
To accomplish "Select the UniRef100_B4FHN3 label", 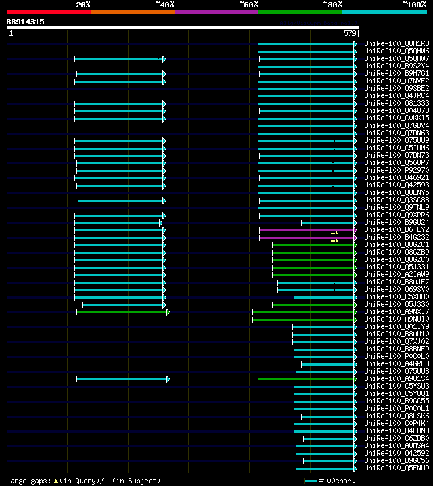I will point(396,430).
